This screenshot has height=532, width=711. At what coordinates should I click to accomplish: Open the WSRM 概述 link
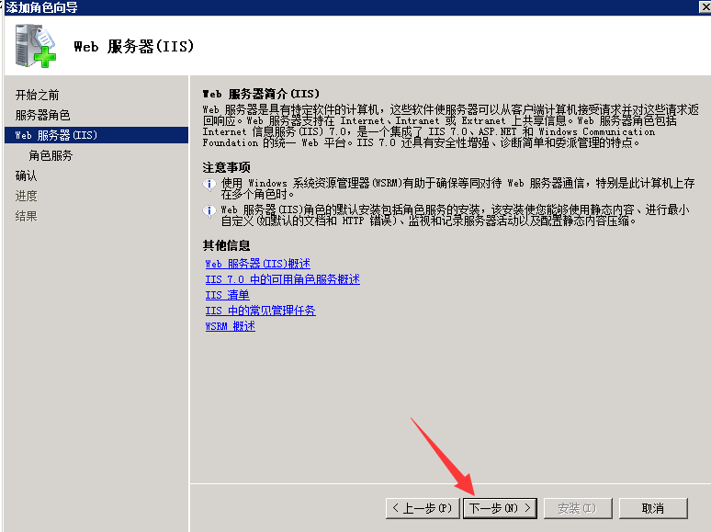pos(230,325)
